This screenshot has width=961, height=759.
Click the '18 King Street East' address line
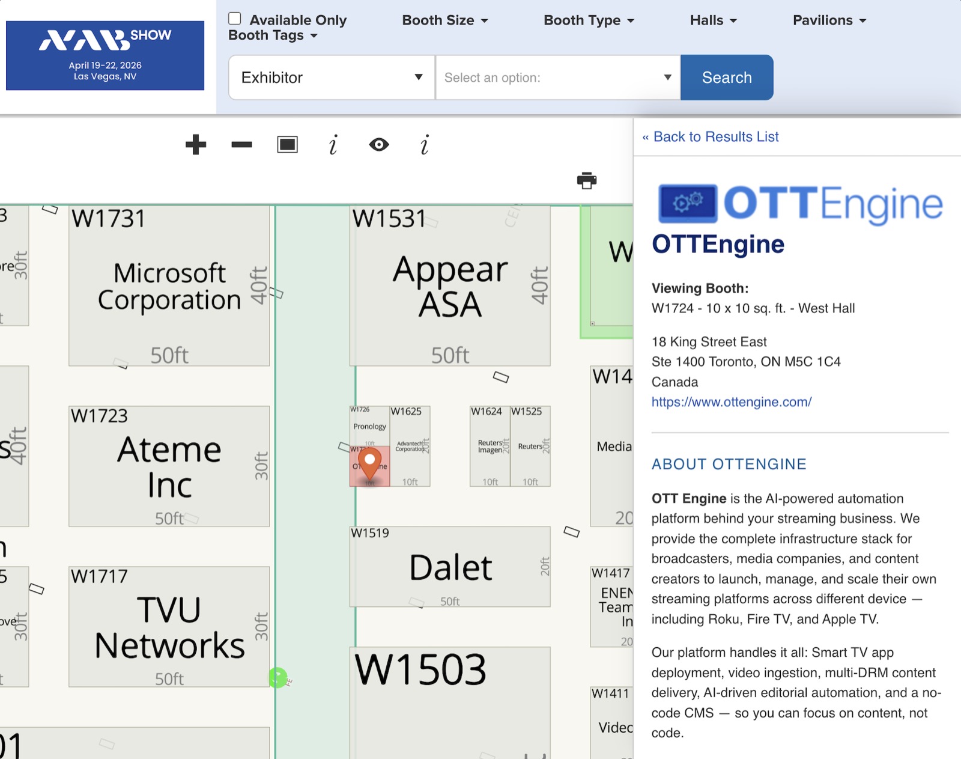click(x=709, y=342)
